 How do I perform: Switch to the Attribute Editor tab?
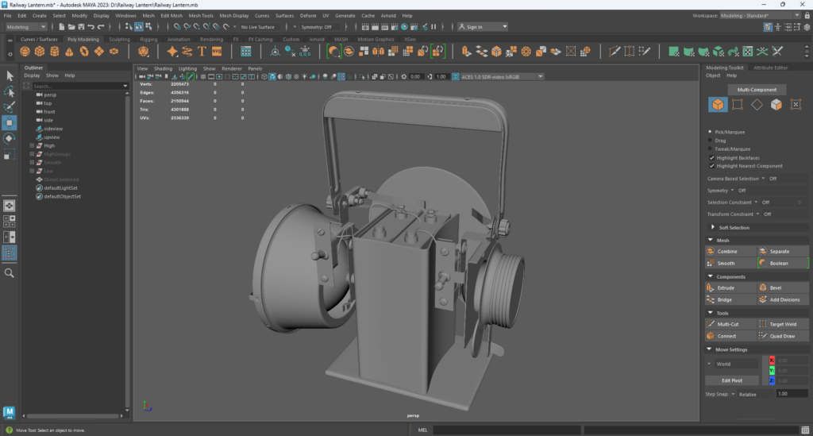click(770, 68)
